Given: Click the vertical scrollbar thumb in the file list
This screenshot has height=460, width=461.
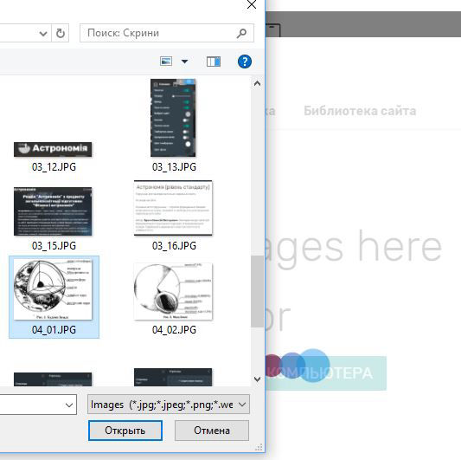Looking at the screenshot, I should point(257,291).
